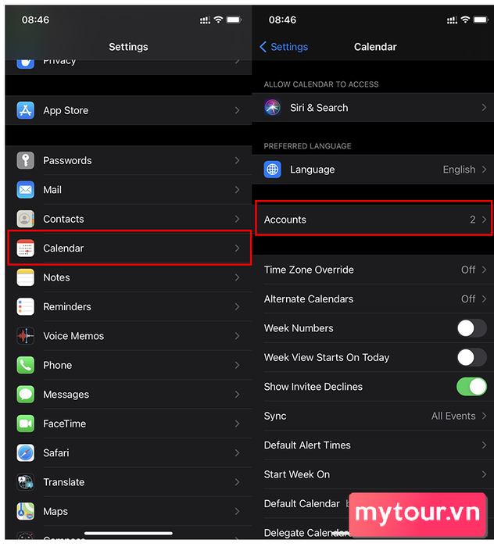This screenshot has width=494, height=547.
Task: Tap the Default Calendar row
Action: click(373, 504)
